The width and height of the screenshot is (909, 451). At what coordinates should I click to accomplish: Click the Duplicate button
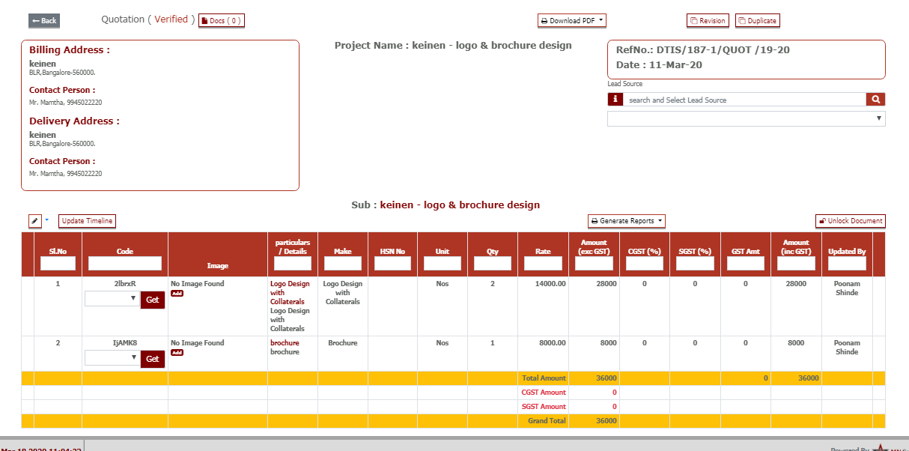(x=757, y=21)
